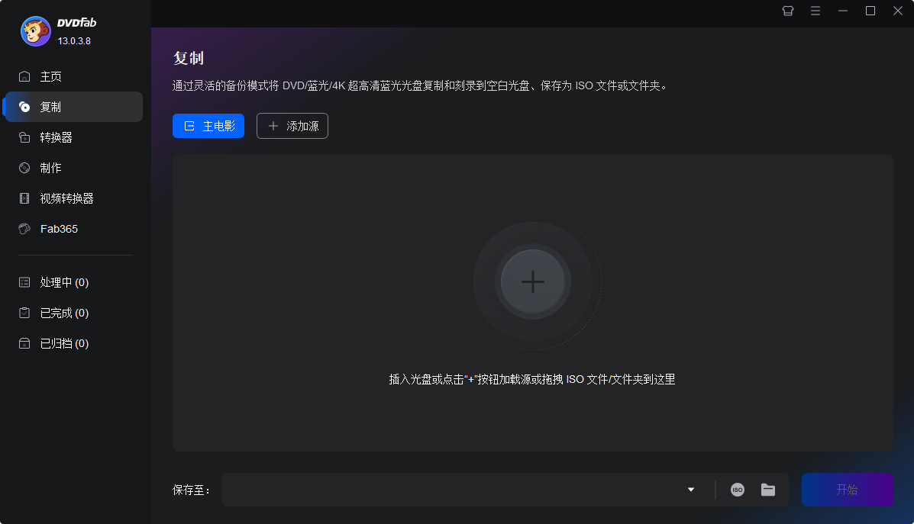Show 已归档 (0) archived tasks
Viewport: 914px width, 524px height.
(74, 343)
